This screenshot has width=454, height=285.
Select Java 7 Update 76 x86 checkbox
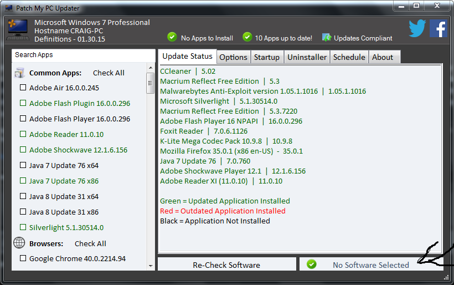click(x=23, y=181)
